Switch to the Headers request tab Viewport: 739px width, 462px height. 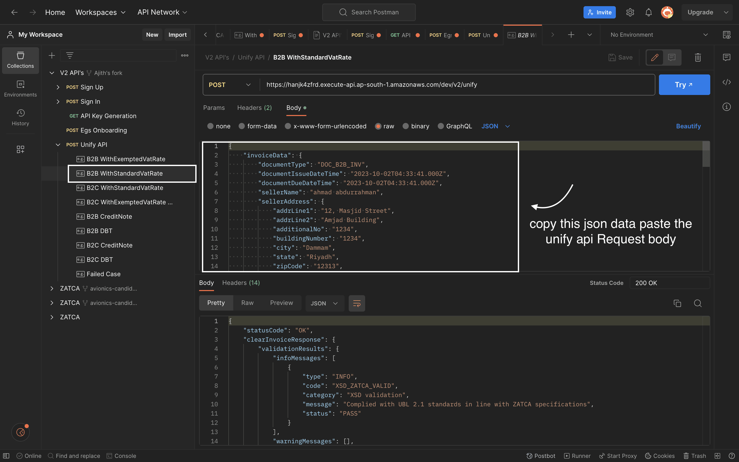(x=254, y=108)
